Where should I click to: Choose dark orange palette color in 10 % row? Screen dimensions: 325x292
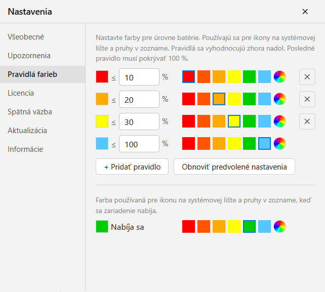coord(204,77)
